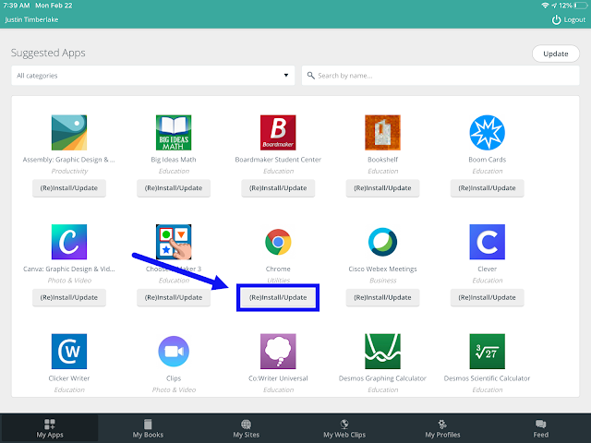Click (Re)Install/Update under Bookshelf
Image resolution: width=591 pixels, height=443 pixels.
click(382, 188)
